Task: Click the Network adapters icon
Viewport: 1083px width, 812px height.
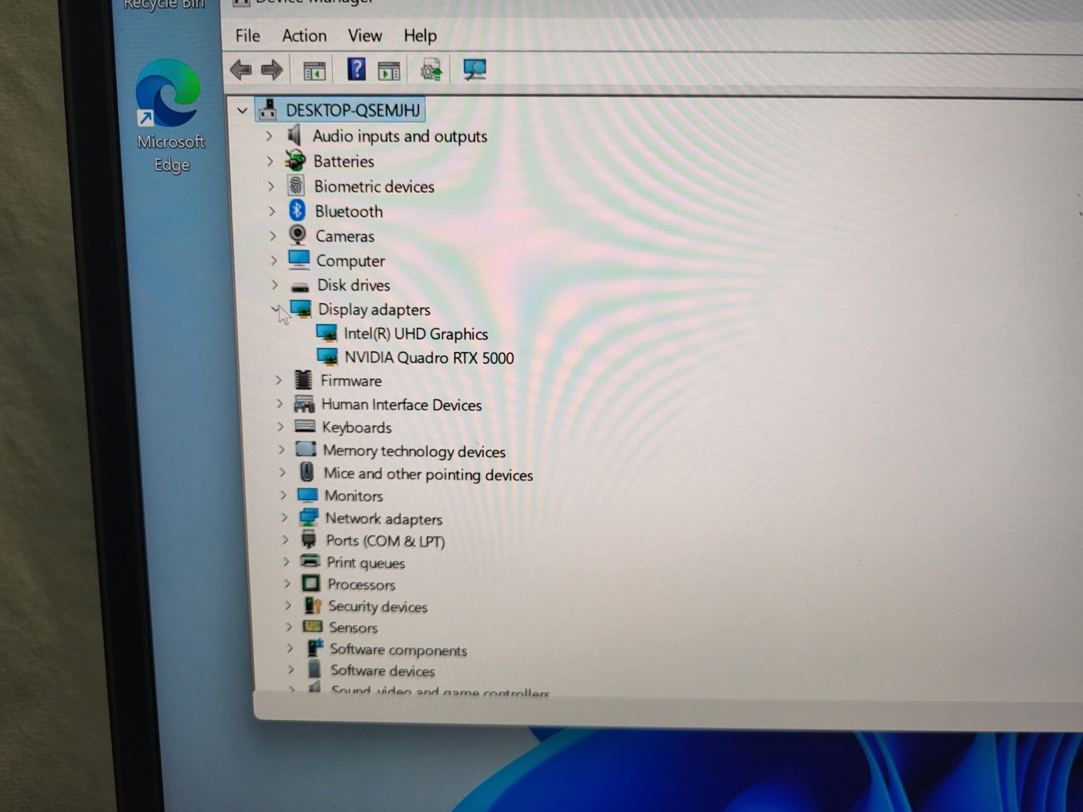Action: click(309, 518)
